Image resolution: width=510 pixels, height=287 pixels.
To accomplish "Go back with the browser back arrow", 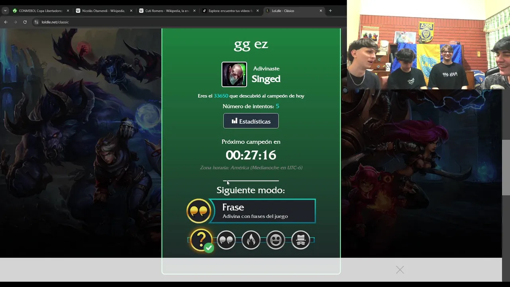I will click(6, 22).
